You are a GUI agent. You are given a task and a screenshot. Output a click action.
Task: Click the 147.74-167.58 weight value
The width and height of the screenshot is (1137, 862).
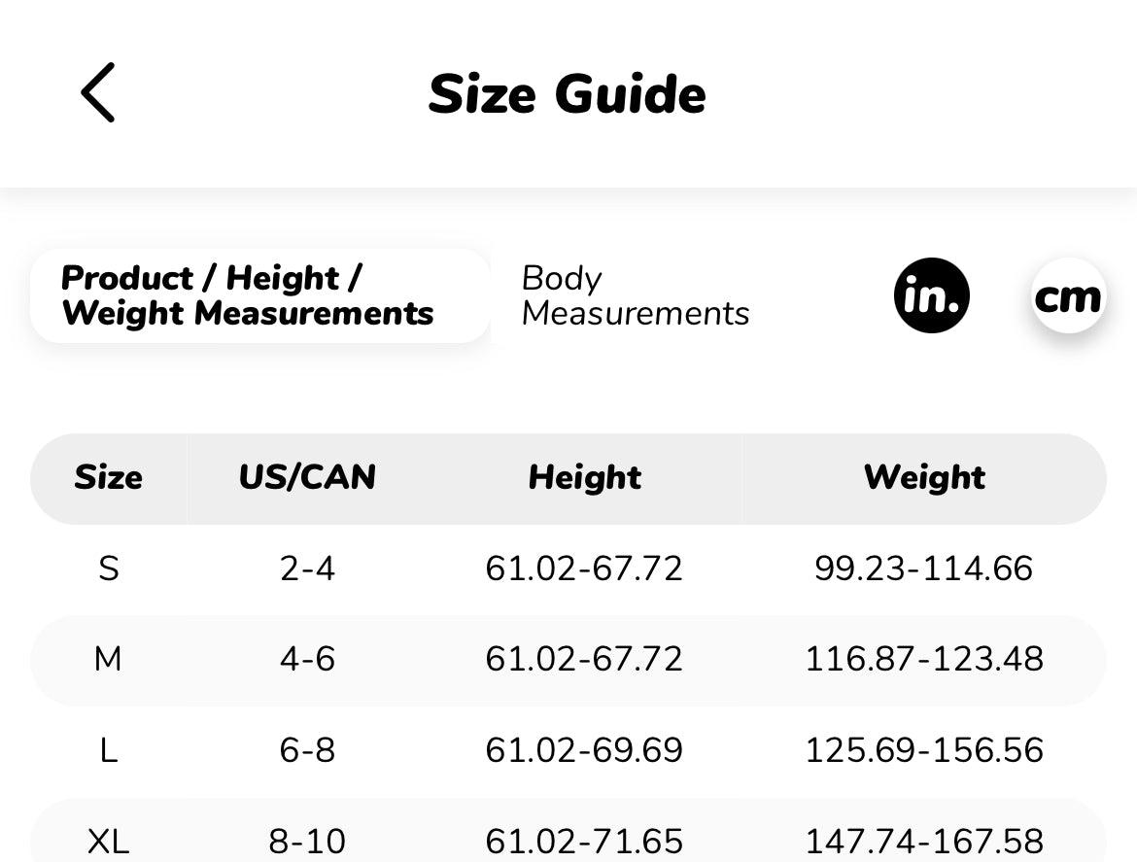point(923,841)
